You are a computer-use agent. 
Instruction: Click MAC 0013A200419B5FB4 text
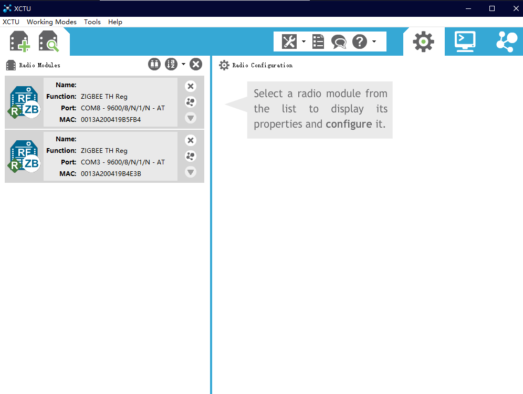pos(111,119)
